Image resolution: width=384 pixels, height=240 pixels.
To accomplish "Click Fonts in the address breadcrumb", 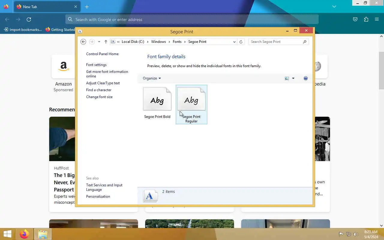I will click(x=177, y=42).
